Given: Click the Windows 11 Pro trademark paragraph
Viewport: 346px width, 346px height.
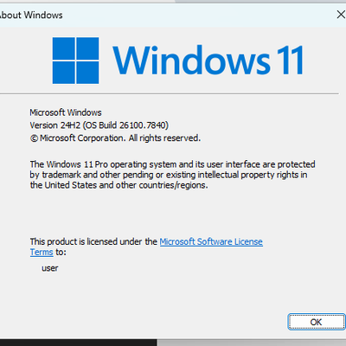Looking at the screenshot, I should [x=172, y=175].
